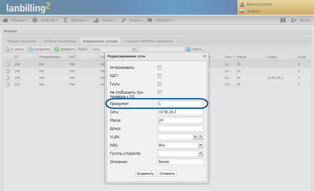Open edit icon for network ID 146
This screenshot has height=191, width=314.
(8, 71)
